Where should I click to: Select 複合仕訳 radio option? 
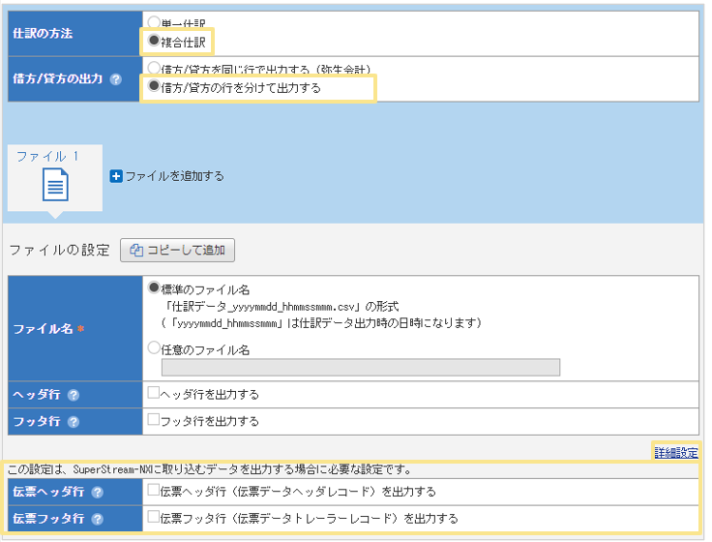pyautogui.click(x=153, y=41)
